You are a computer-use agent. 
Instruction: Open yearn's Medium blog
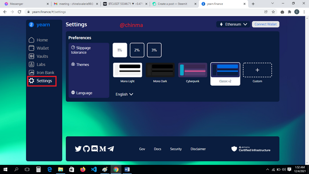(102, 149)
